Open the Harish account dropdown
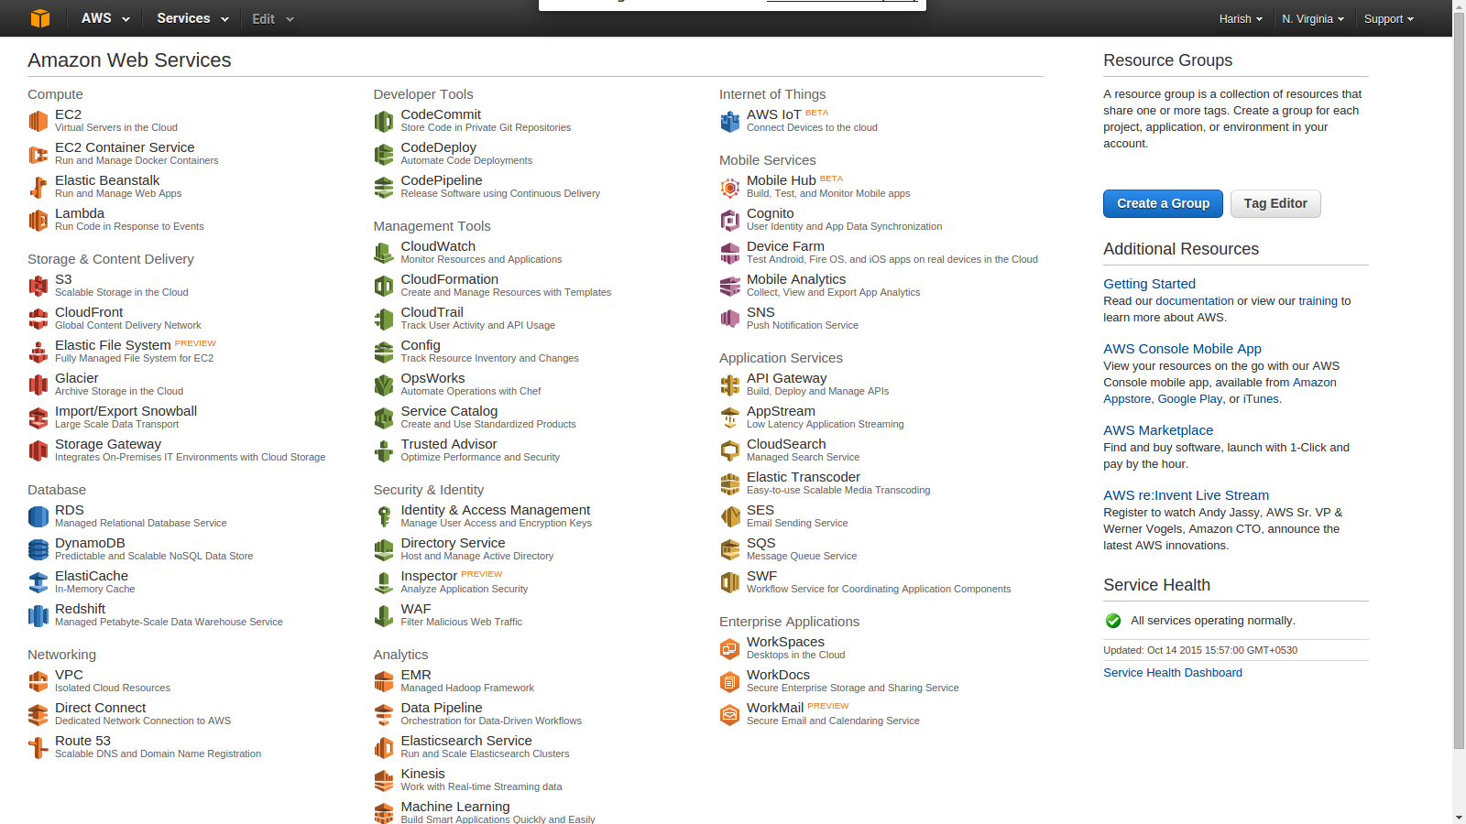The width and height of the screenshot is (1466, 824). coord(1241,18)
